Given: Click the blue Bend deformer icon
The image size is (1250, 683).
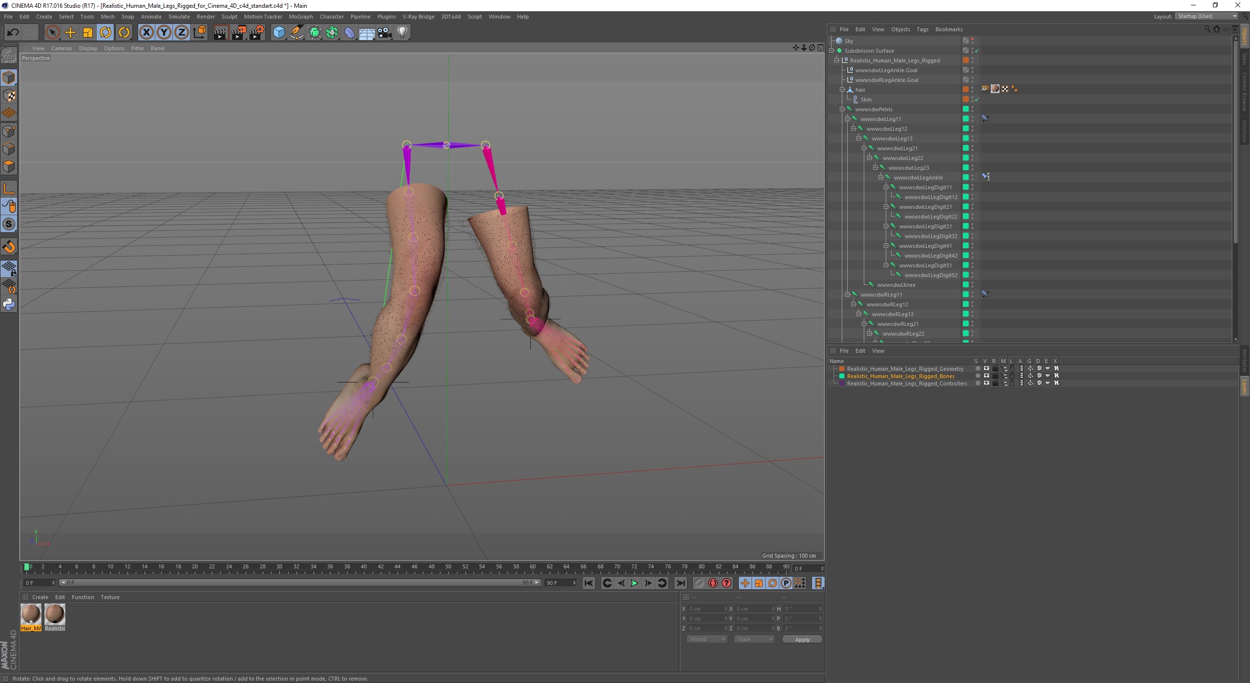Looking at the screenshot, I should click(350, 33).
